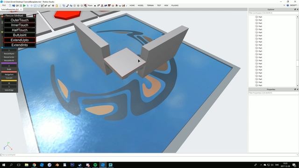Choose the ExtendUpto resize method
This screenshot has width=299, height=168.
tap(20, 40)
